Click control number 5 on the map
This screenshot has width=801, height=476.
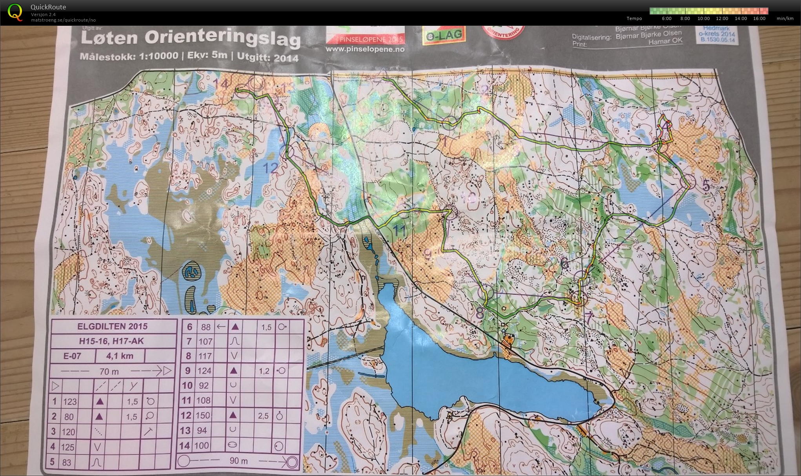[x=706, y=185]
